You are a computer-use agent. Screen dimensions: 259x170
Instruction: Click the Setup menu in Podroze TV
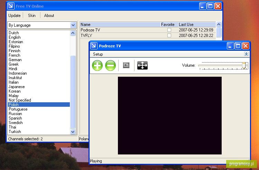point(98,54)
